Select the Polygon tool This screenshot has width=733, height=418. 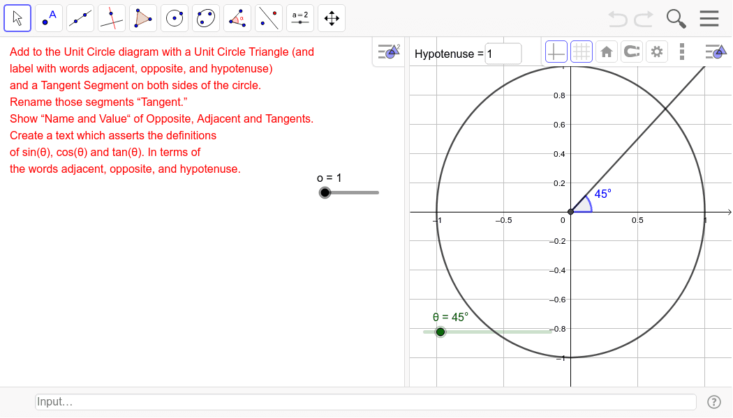click(142, 18)
